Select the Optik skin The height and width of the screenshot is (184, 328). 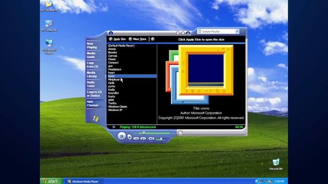pos(111,83)
